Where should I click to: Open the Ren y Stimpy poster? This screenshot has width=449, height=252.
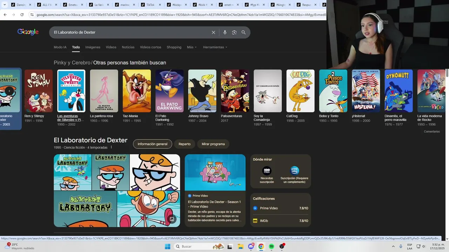39,91
